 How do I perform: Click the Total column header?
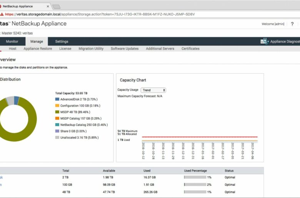(66, 171)
